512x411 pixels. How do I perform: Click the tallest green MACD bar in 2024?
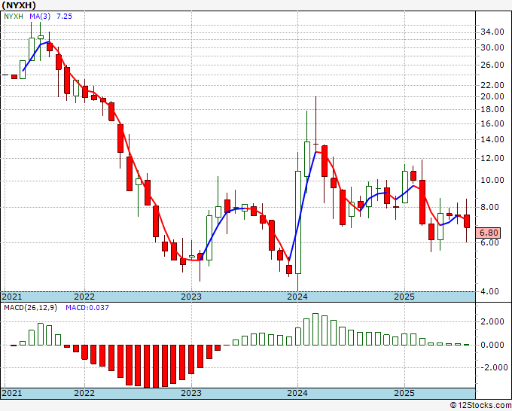pyautogui.click(x=315, y=329)
